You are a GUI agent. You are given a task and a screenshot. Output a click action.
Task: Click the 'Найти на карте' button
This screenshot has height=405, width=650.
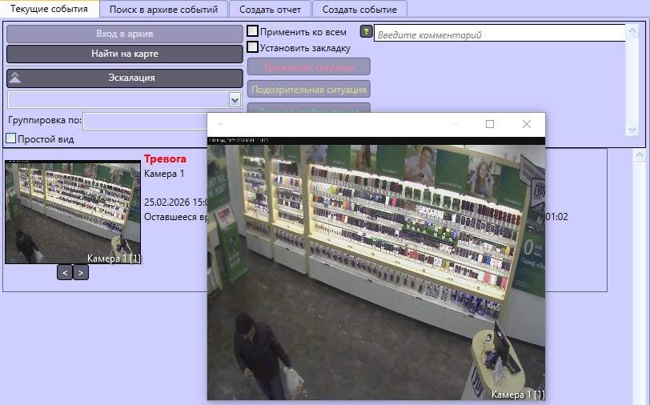(125, 54)
